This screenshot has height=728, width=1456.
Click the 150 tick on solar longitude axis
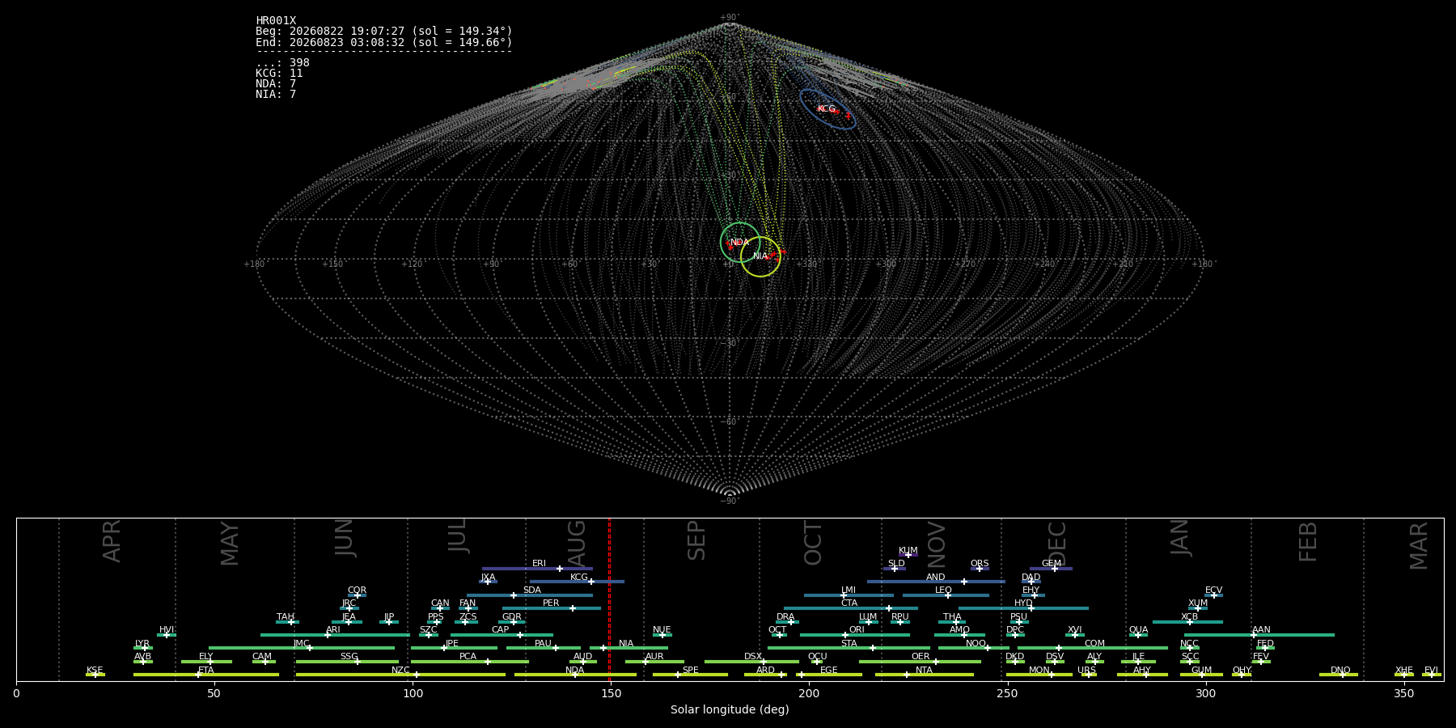point(611,693)
